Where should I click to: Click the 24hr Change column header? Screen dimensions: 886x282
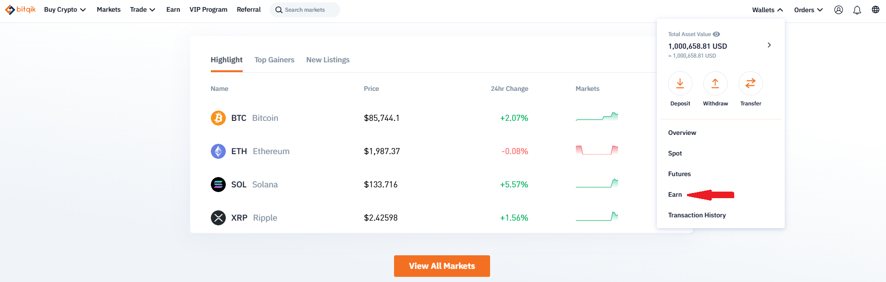[509, 89]
